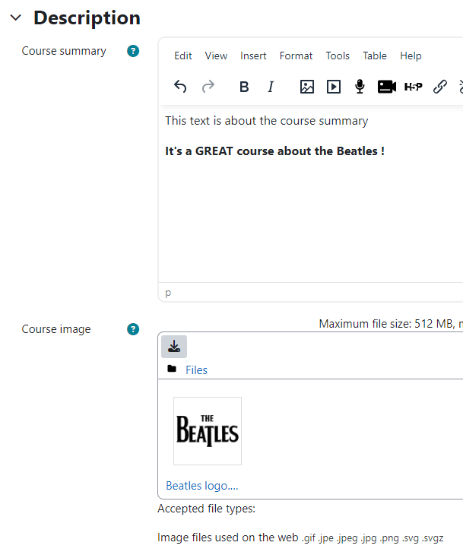Click the bold Beatles sentence in editor
The image size is (463, 555).
pos(274,151)
